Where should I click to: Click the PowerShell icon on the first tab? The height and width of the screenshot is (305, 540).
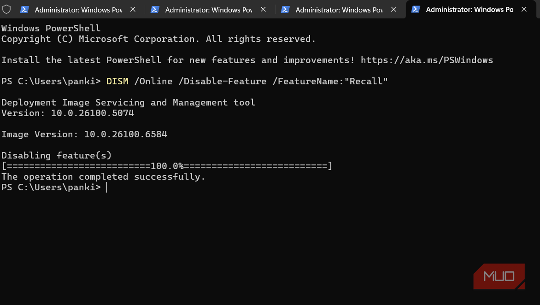[25, 9]
